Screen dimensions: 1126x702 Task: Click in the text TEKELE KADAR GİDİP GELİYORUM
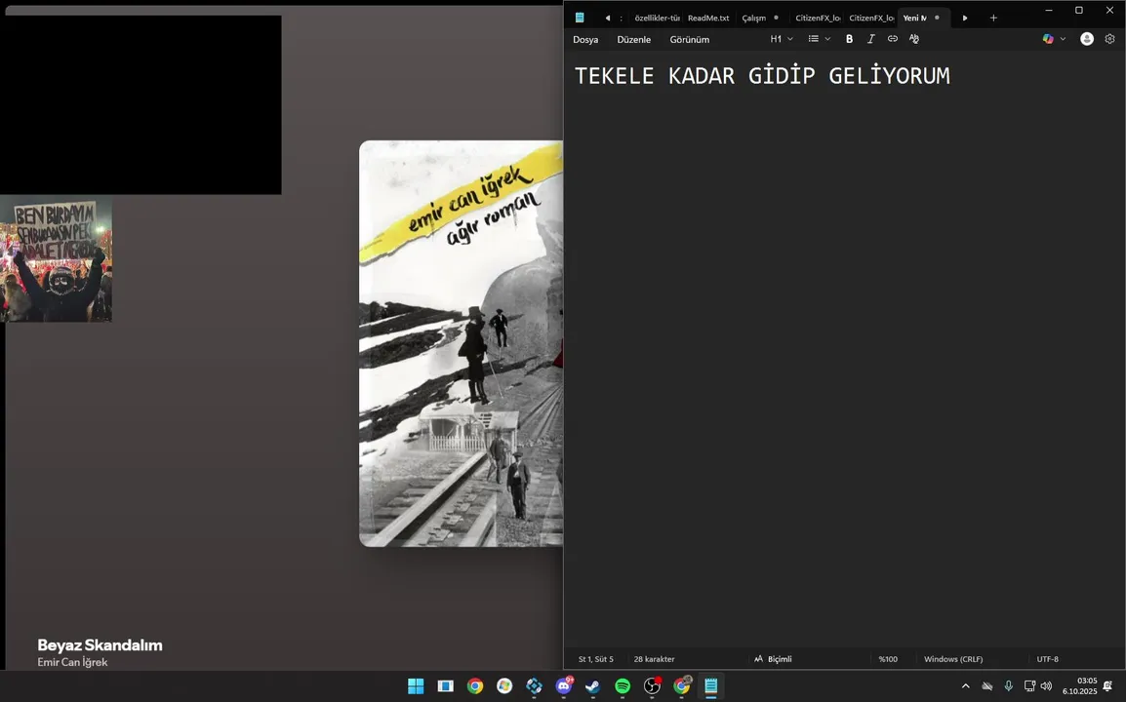click(x=762, y=76)
